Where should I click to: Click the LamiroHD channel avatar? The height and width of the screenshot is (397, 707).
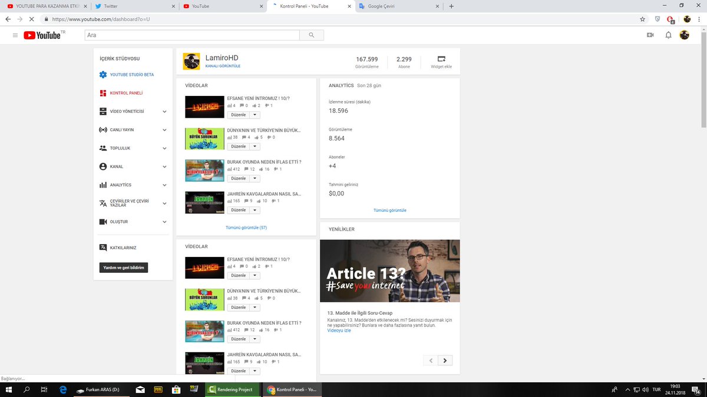(x=191, y=61)
